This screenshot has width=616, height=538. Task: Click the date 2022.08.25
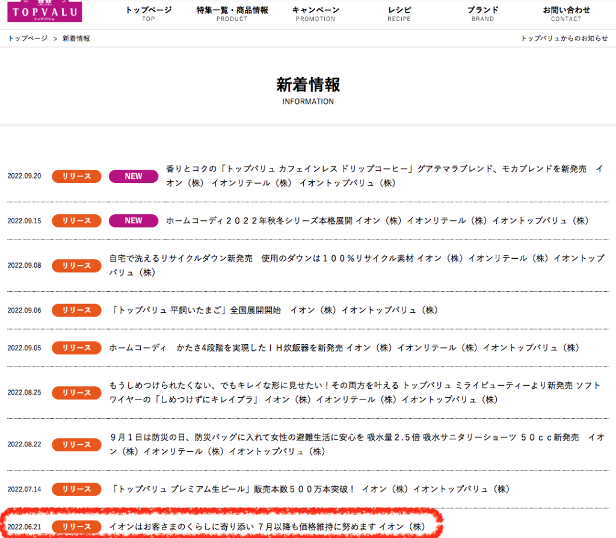click(24, 392)
